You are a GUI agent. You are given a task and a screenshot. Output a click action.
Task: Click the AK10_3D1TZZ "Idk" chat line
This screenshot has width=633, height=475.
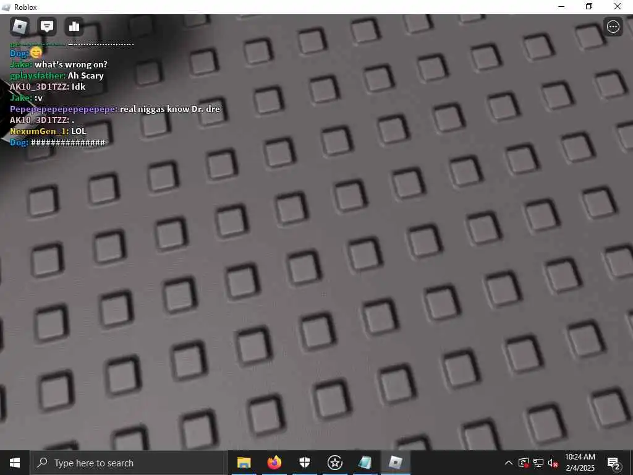coord(48,87)
